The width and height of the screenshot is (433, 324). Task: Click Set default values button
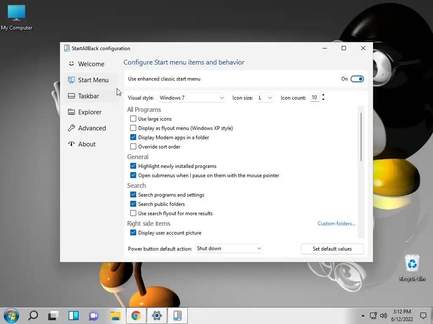pyautogui.click(x=332, y=249)
